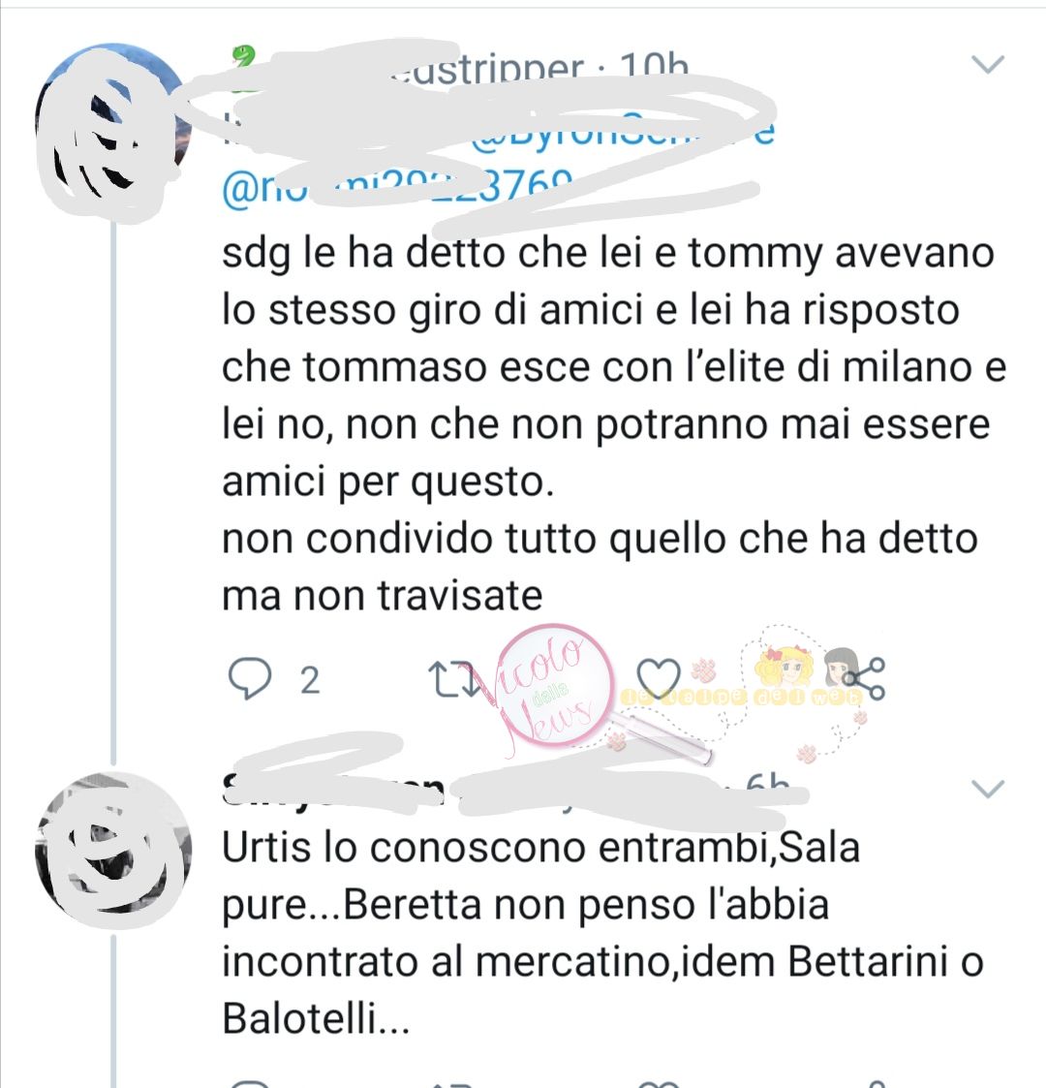Open the chevron menu of the 6h reply
This screenshot has width=1046, height=1088.
(988, 789)
